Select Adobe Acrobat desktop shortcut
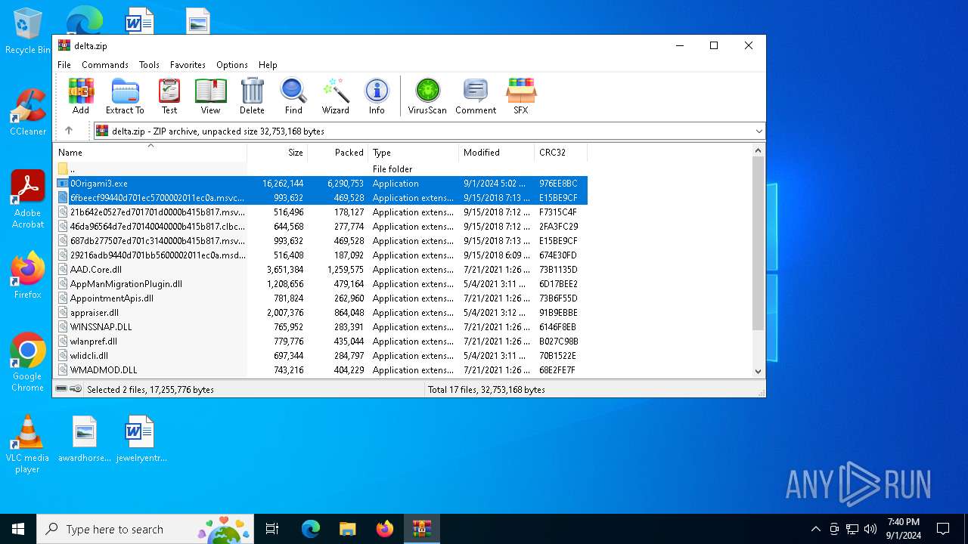Image resolution: width=968 pixels, height=544 pixels. pos(27,199)
